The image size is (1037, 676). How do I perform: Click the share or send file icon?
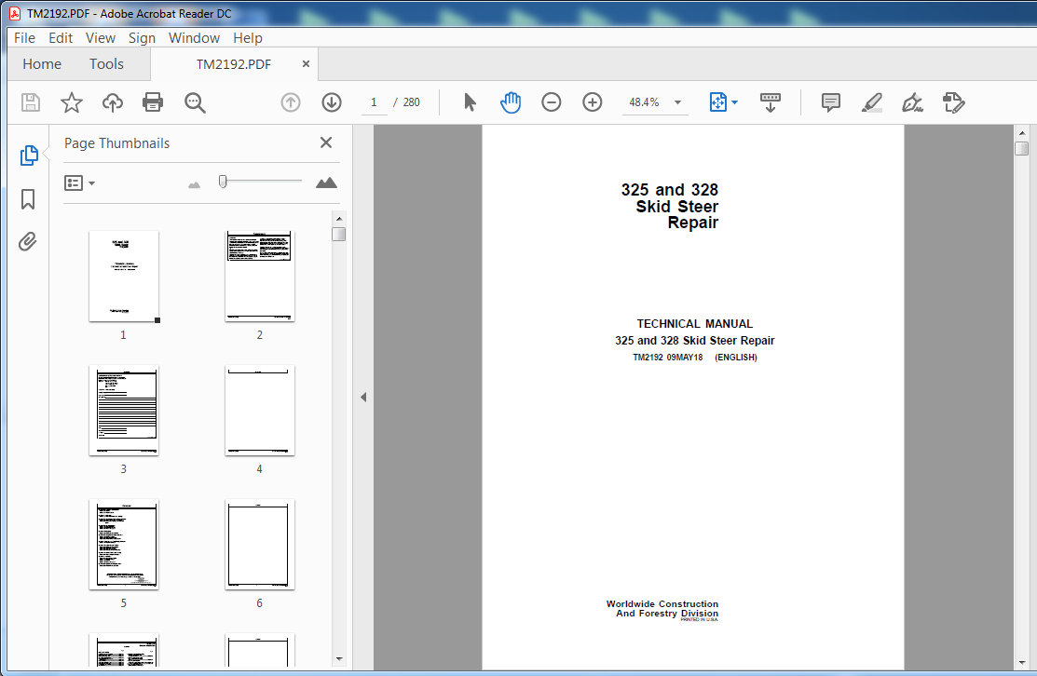pyautogui.click(x=954, y=102)
